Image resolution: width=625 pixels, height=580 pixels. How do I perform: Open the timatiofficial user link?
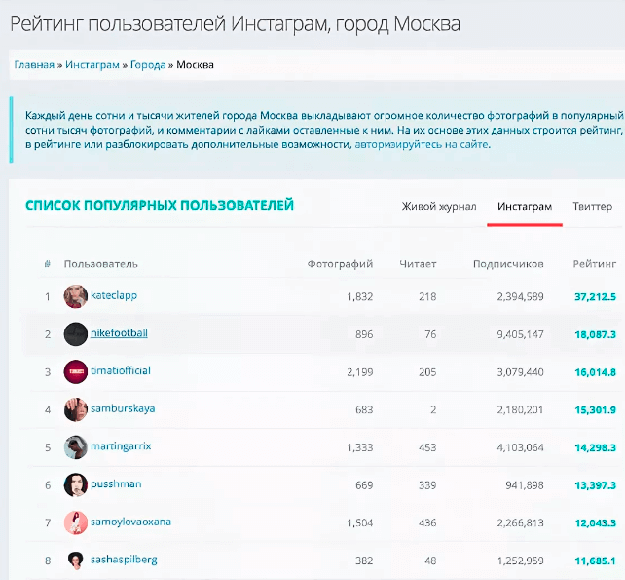pyautogui.click(x=121, y=370)
